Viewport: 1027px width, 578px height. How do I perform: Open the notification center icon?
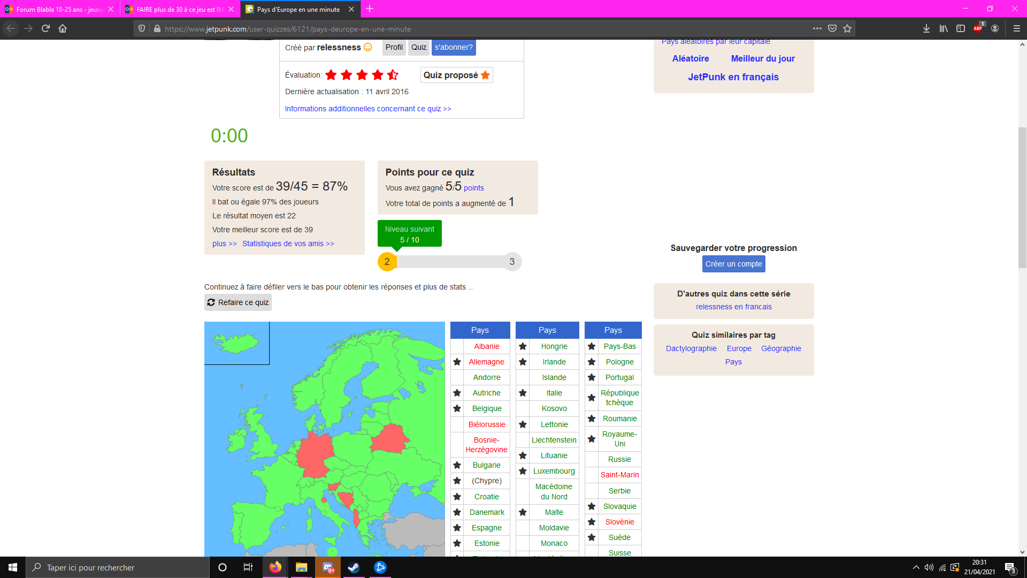(x=1010, y=567)
